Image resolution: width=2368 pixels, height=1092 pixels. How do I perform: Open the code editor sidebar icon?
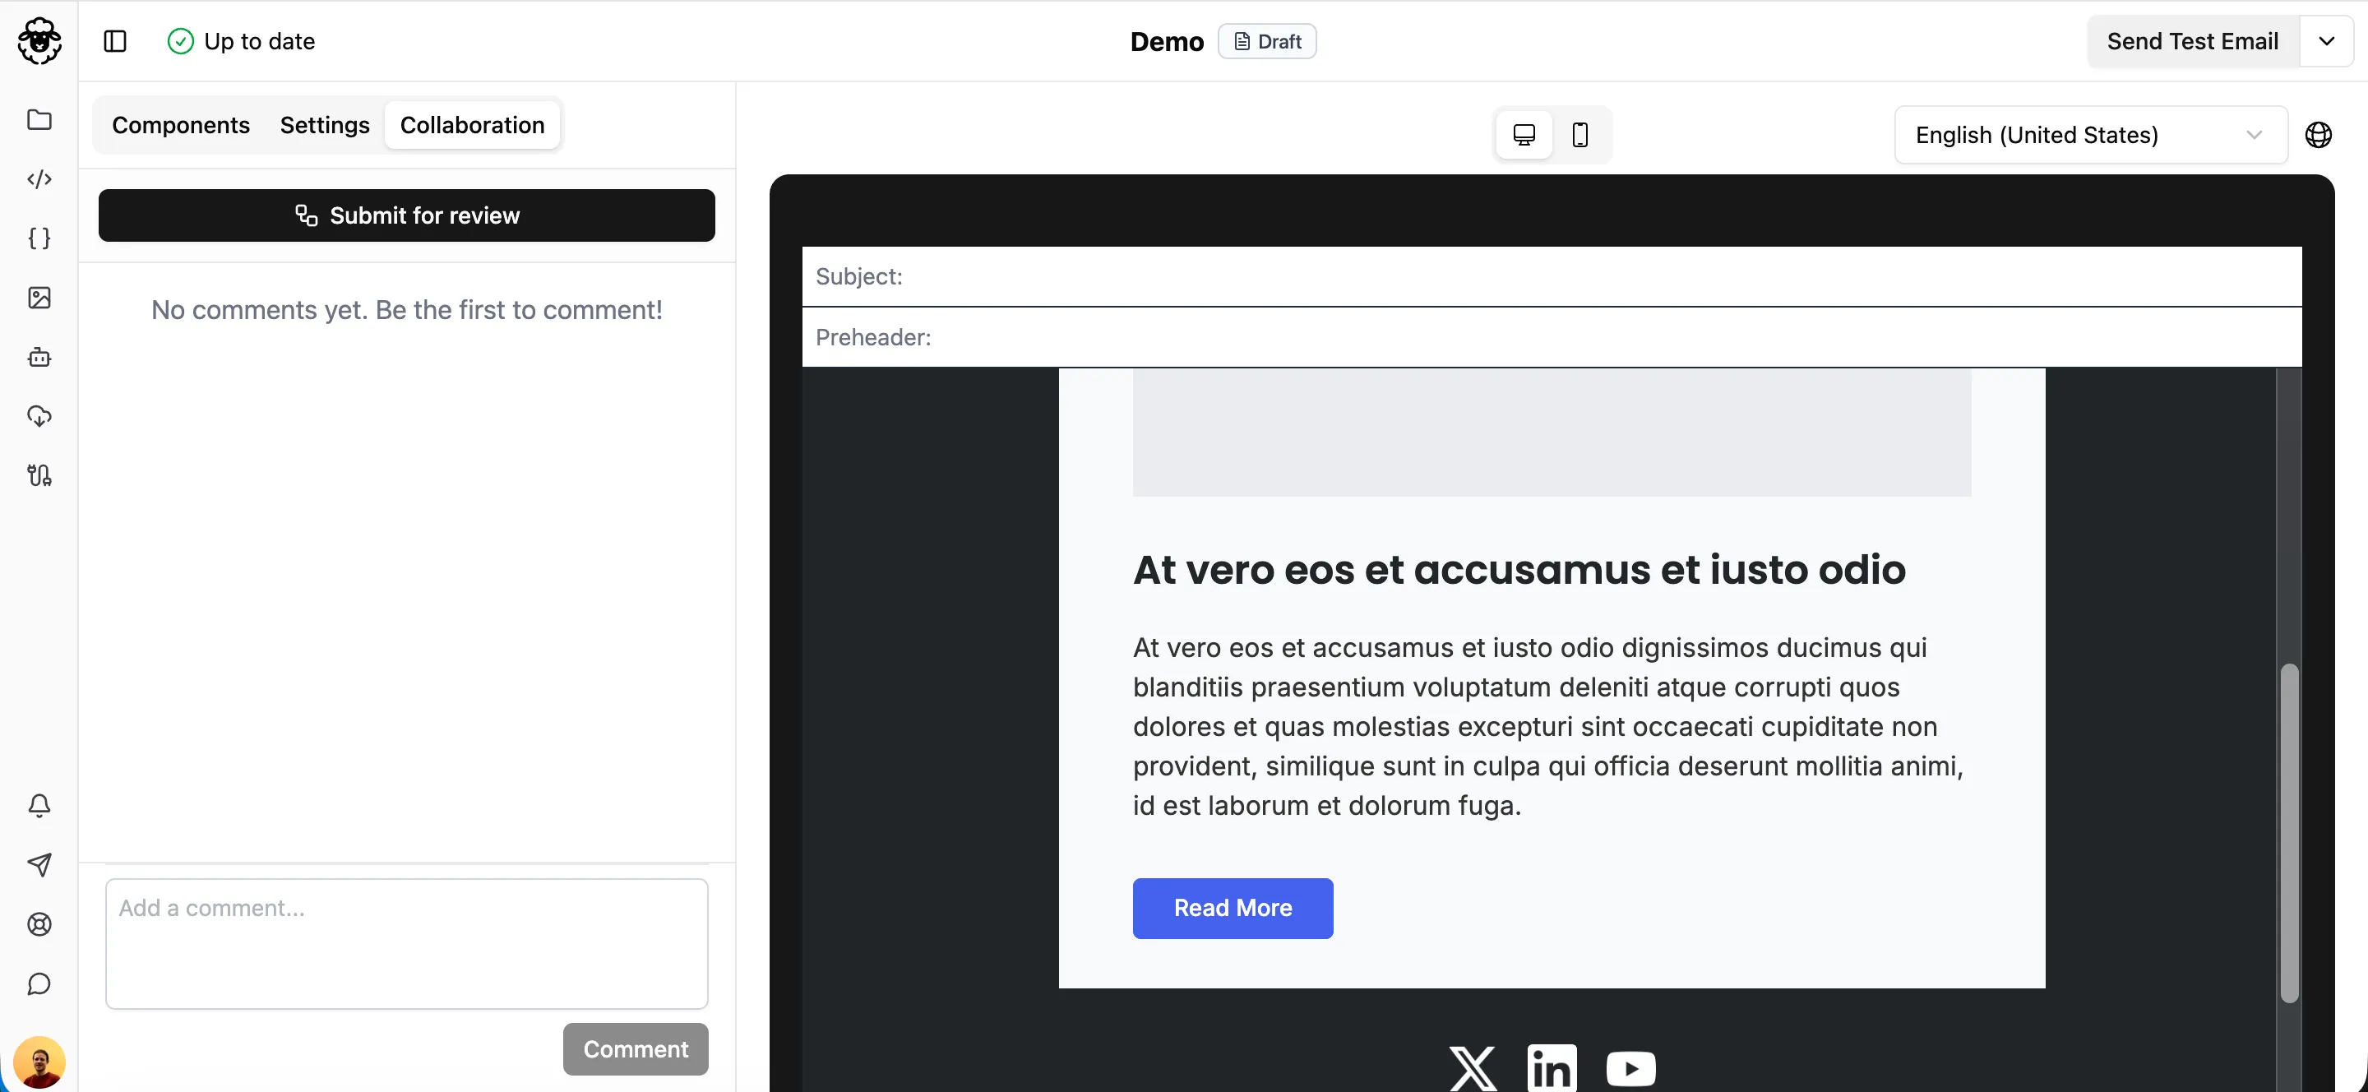pyautogui.click(x=39, y=179)
